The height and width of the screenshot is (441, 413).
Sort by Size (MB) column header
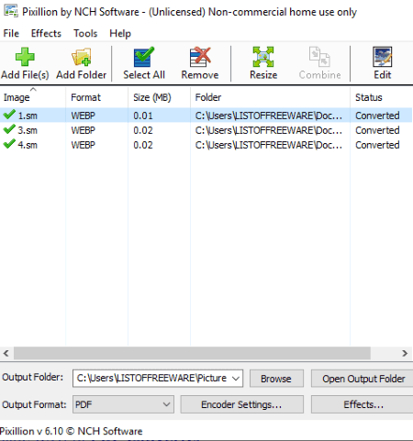click(x=159, y=97)
